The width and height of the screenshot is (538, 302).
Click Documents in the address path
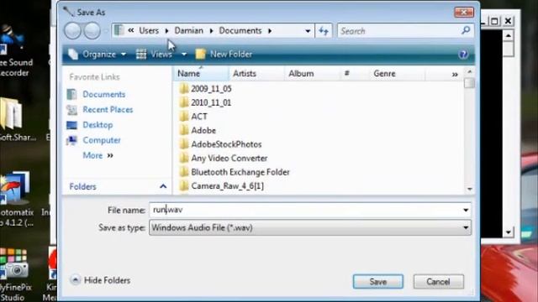240,31
